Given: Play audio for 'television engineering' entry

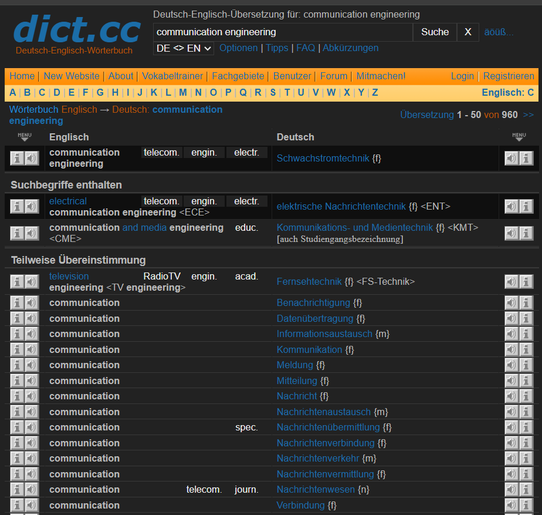Looking at the screenshot, I should (32, 282).
